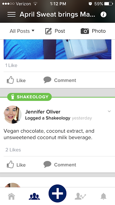Image resolution: width=115 pixels, height=205 pixels.
Task: Comment on Jennifer Oliver's Shakeology post
Action: pos(60,165)
